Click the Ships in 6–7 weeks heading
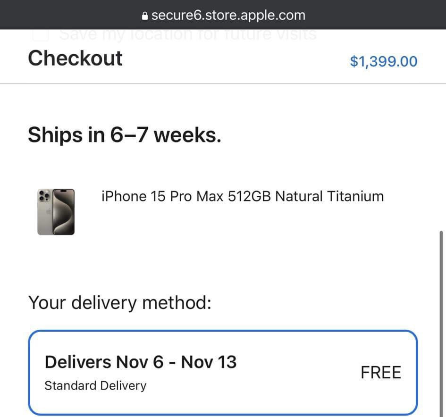 [124, 135]
